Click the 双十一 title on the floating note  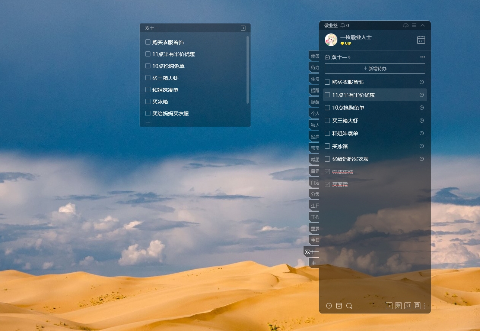point(152,28)
